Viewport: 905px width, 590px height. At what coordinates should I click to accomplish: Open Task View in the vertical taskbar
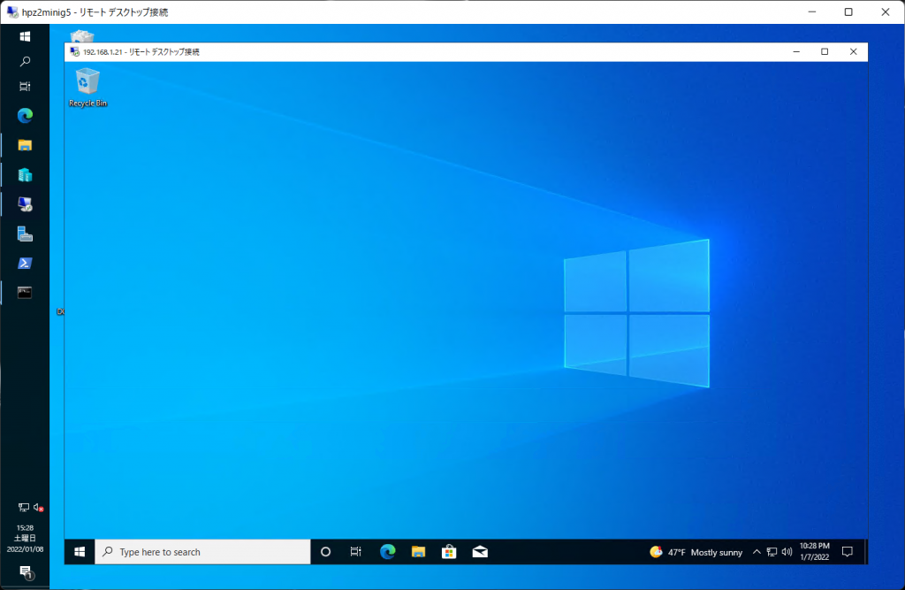pyautogui.click(x=25, y=86)
